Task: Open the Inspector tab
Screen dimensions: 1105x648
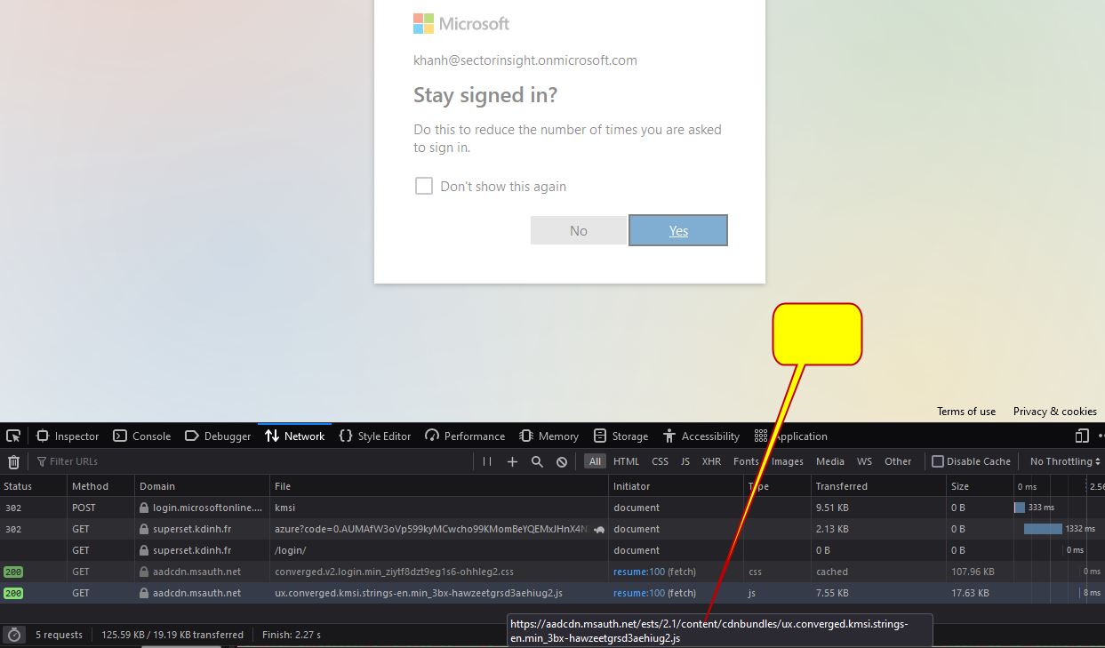Action: [68, 436]
